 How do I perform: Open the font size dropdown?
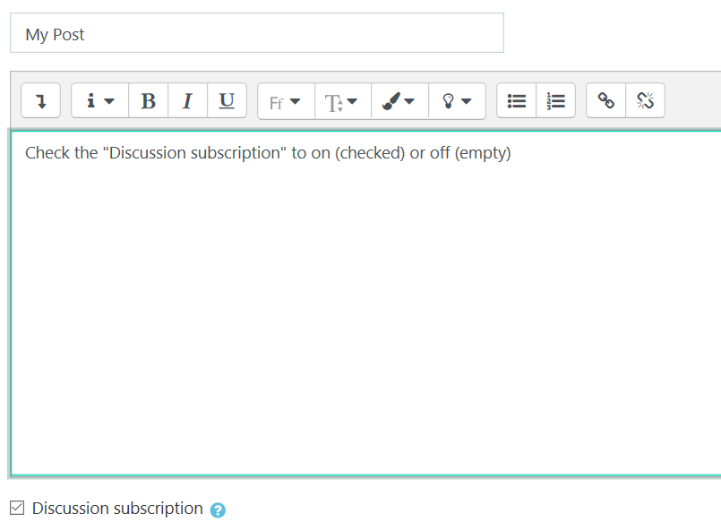coord(341,100)
